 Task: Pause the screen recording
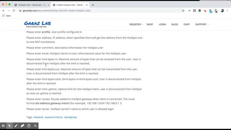pyautogui.click(x=3, y=126)
